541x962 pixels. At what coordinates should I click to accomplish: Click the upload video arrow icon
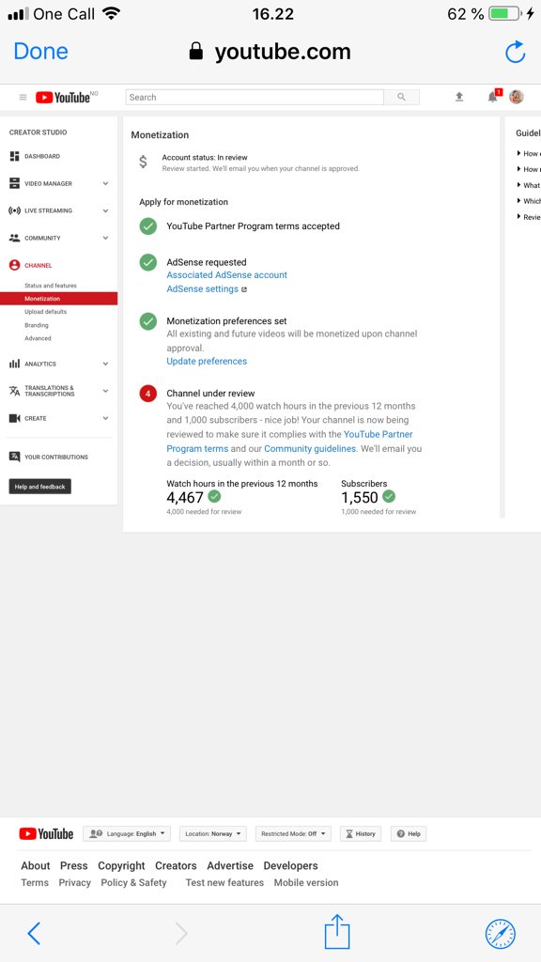(458, 97)
